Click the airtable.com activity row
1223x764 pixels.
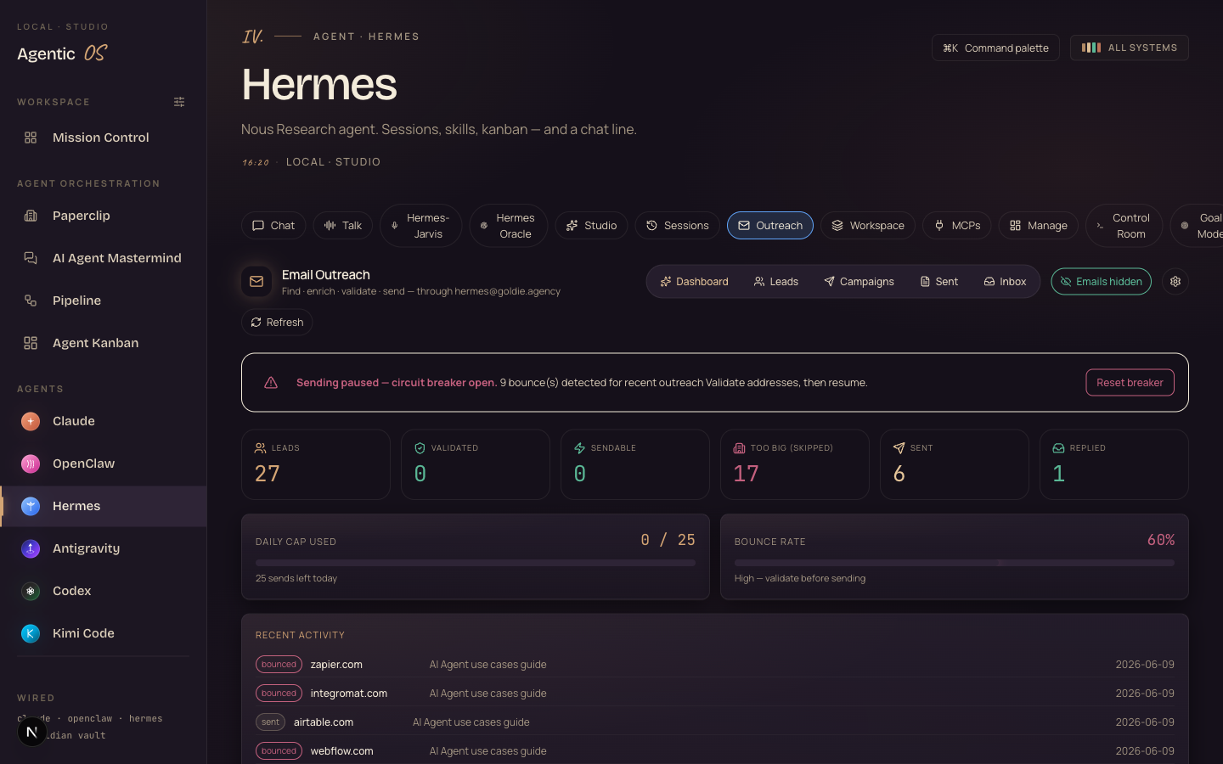(x=715, y=722)
